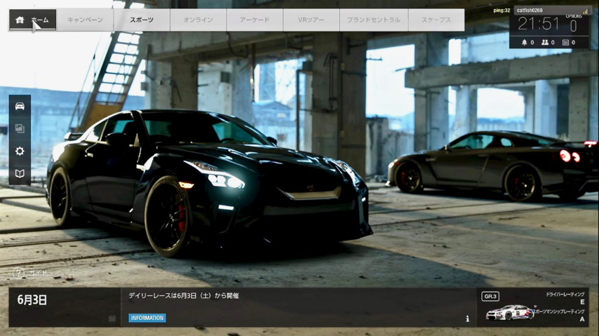
Task: Switch to the アーケード tab
Action: (255, 20)
